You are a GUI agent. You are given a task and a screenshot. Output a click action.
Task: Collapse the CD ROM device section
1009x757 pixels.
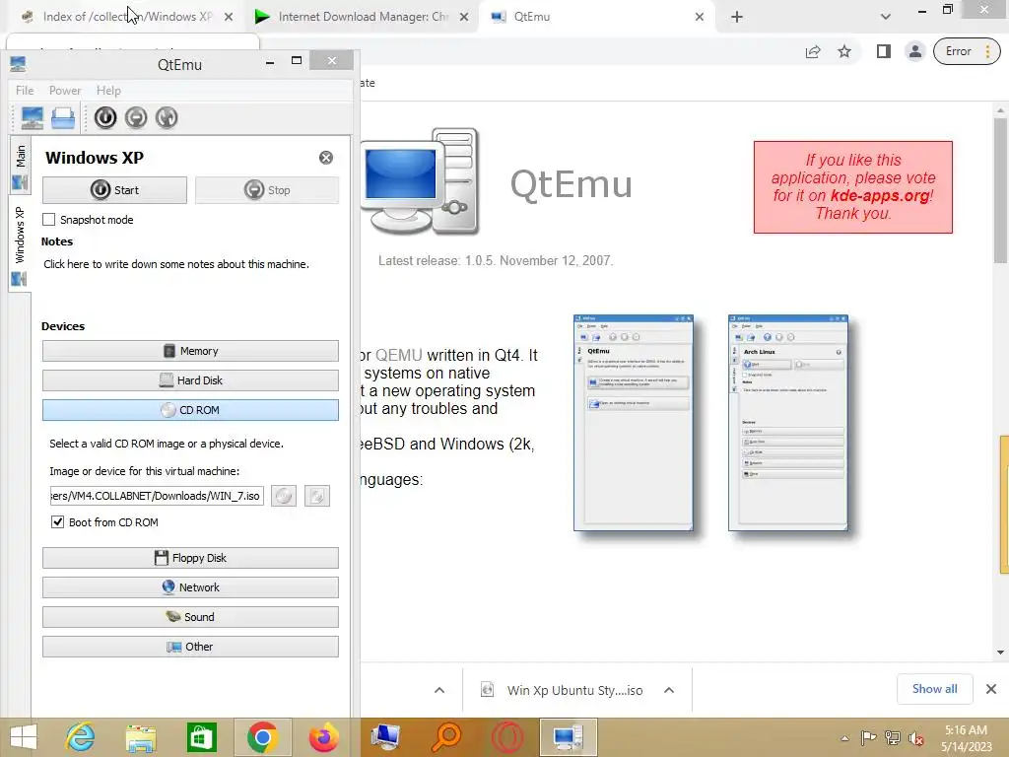pos(190,410)
